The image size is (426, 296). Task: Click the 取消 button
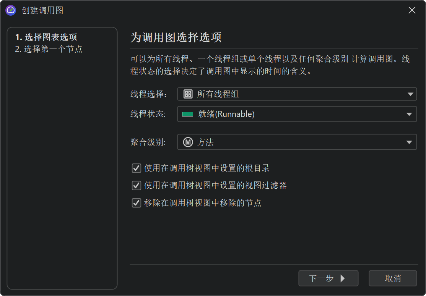click(x=393, y=278)
